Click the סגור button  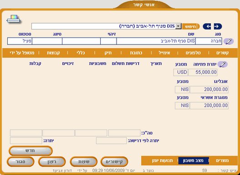click(x=20, y=161)
